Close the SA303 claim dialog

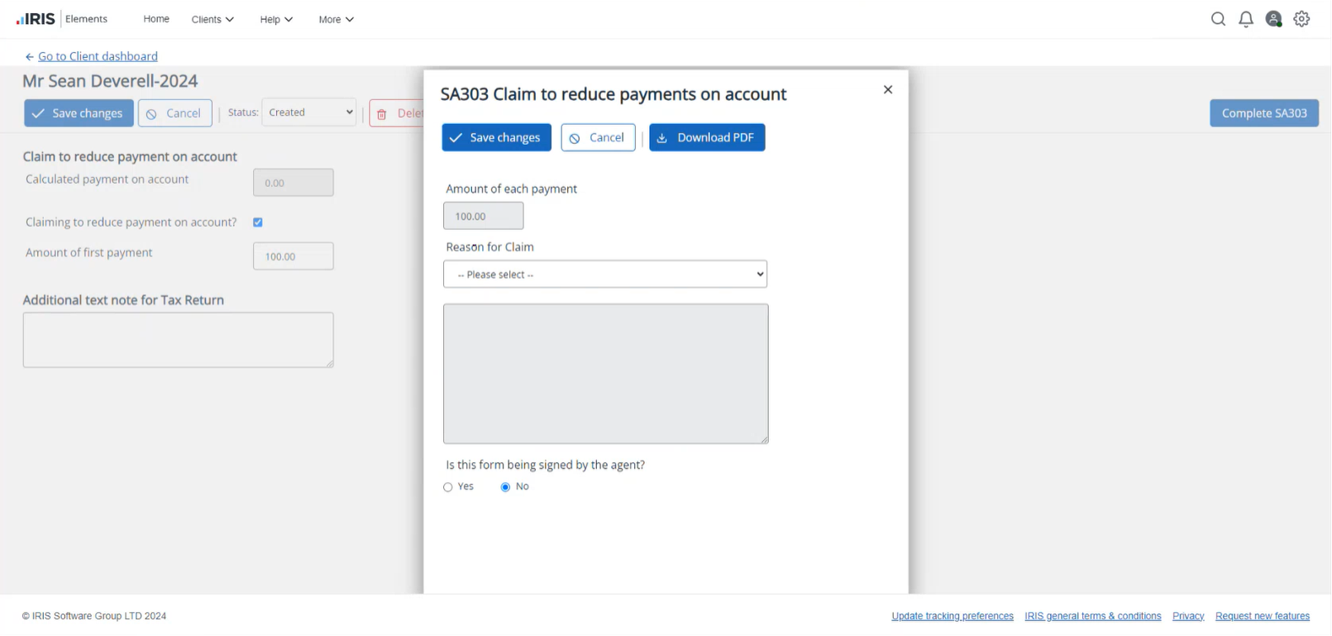click(x=887, y=89)
